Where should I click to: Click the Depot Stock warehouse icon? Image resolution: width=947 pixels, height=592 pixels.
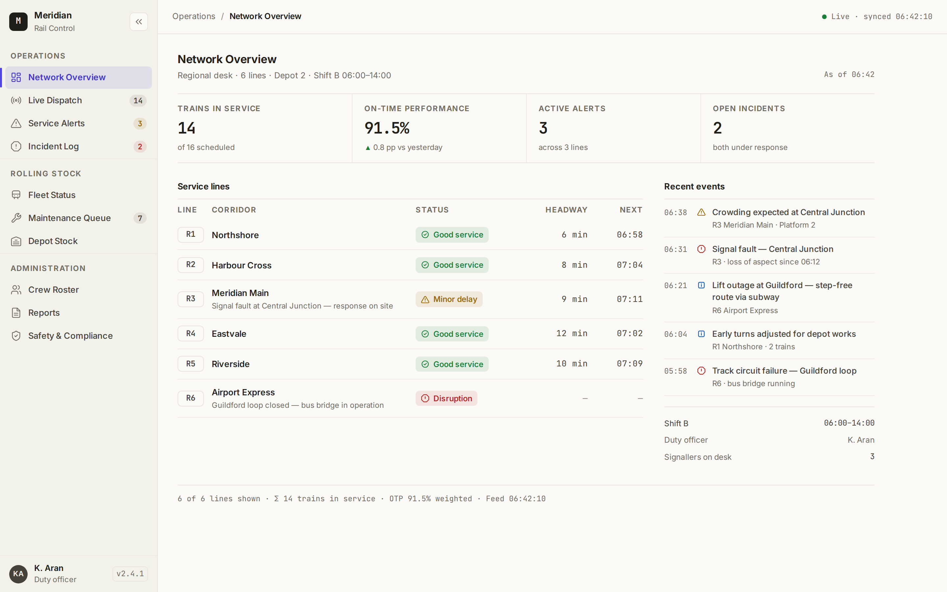point(16,241)
